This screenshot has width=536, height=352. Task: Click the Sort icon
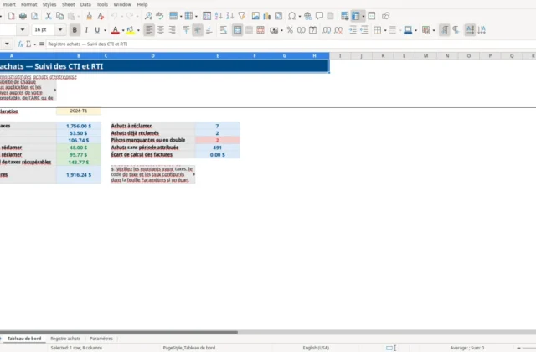pos(207,16)
